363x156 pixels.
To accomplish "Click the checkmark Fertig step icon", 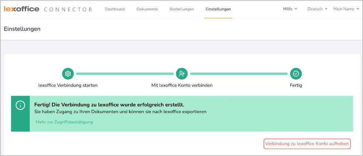I will 296,74.
